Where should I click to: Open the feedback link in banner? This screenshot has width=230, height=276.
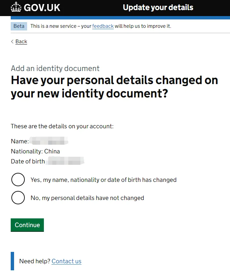(x=103, y=26)
